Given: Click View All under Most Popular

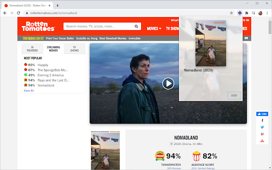Looking at the screenshot, I should click(x=29, y=91).
